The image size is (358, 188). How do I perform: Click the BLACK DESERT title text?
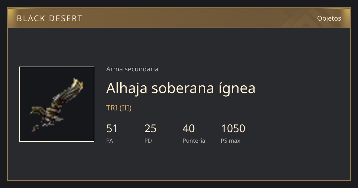click(50, 19)
